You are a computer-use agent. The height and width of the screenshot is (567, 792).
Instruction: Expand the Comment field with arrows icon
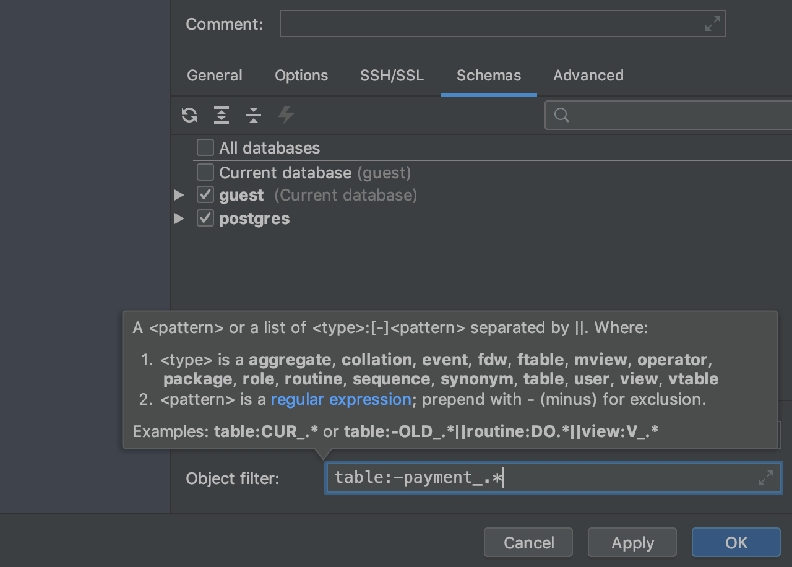coord(713,24)
